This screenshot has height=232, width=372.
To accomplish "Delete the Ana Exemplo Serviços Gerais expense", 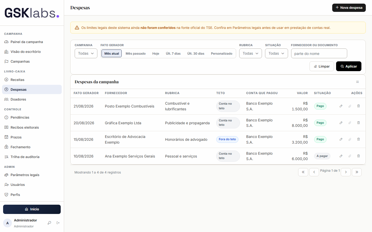I will click(359, 156).
